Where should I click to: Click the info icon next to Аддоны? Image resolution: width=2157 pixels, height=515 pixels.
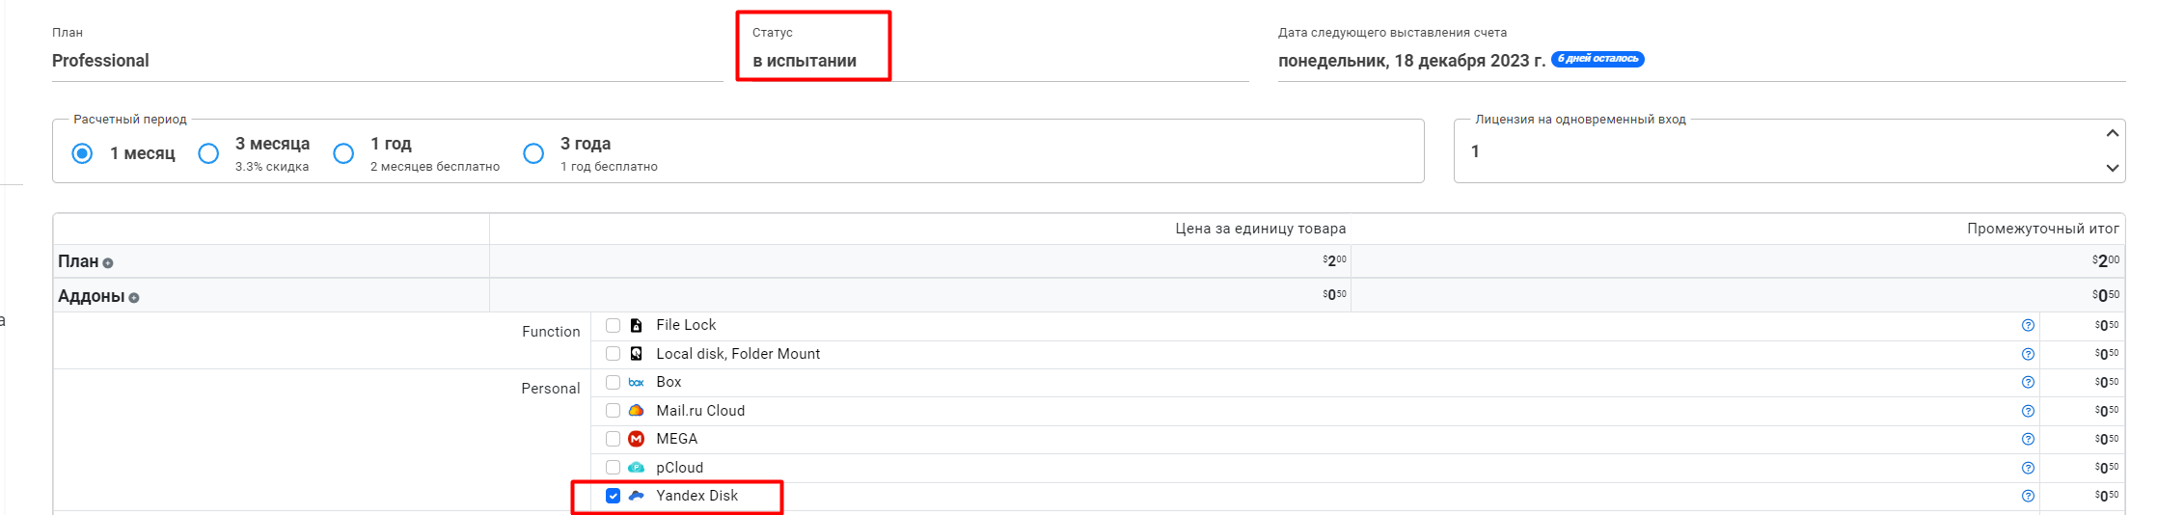[x=134, y=298]
